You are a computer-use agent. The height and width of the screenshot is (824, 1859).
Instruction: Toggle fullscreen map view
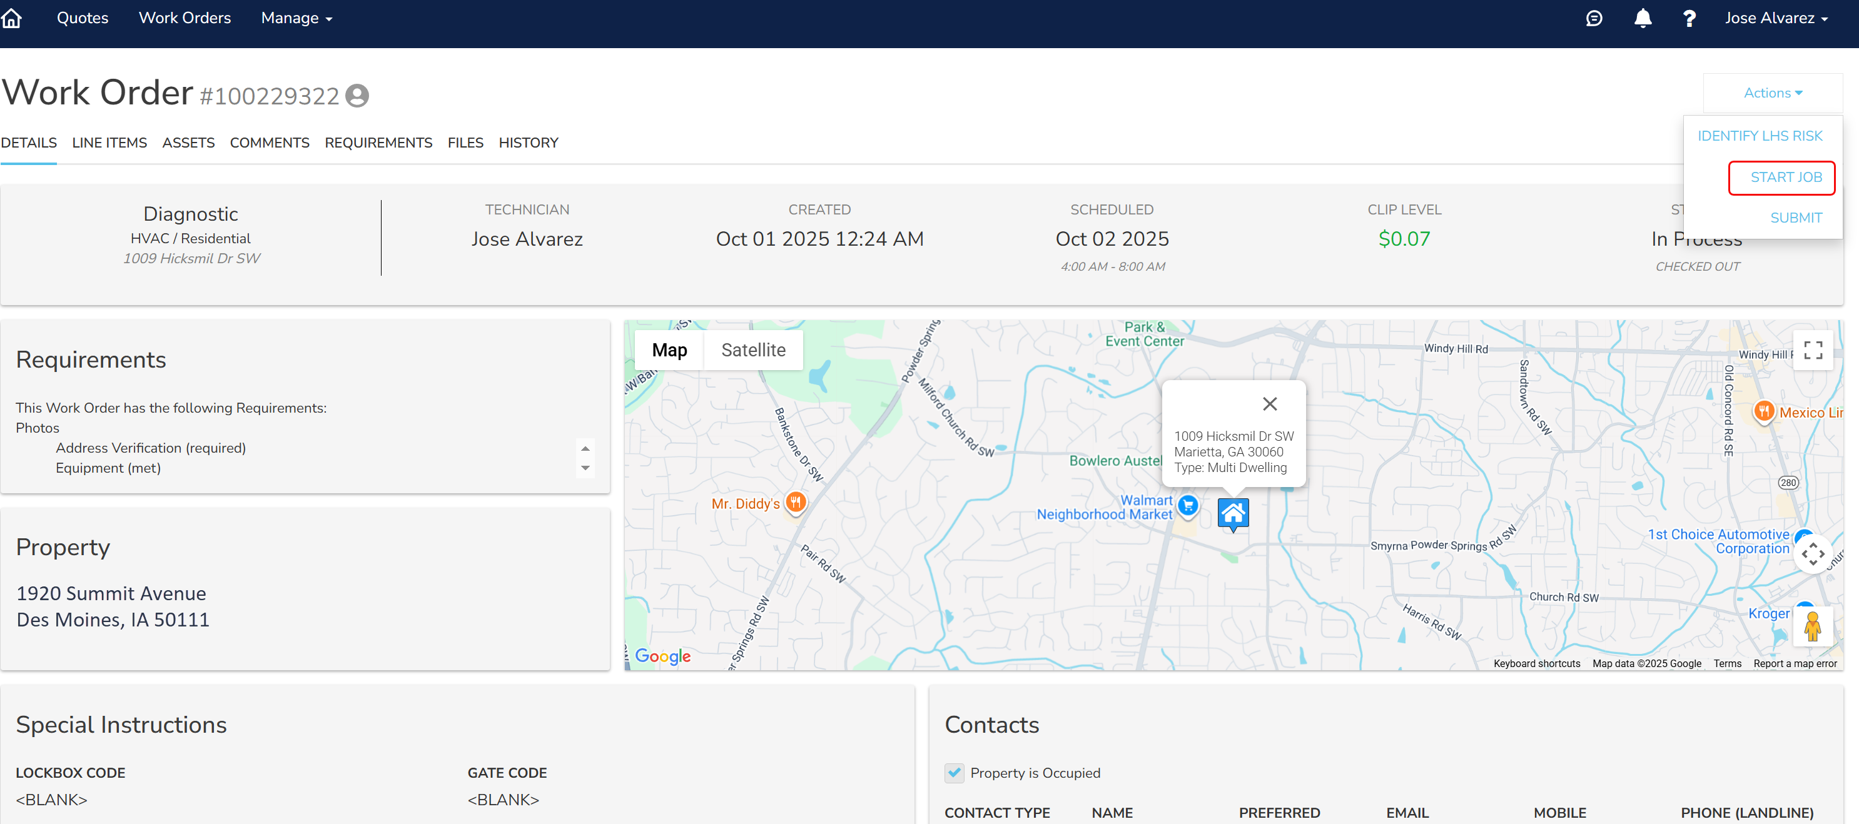point(1812,350)
